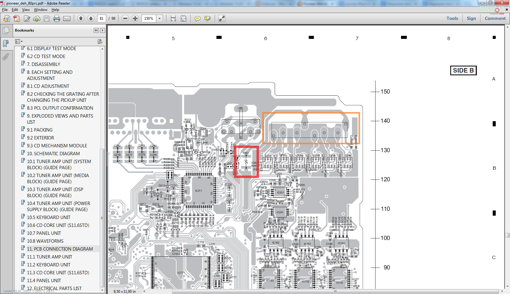Click the Fit one full page icon

(x=184, y=19)
